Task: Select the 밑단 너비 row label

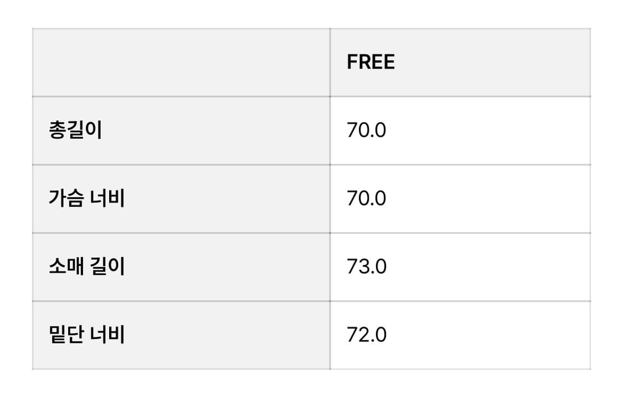Action: point(86,335)
